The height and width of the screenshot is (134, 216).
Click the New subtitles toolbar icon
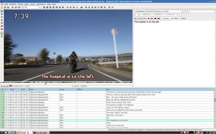tap(2, 7)
